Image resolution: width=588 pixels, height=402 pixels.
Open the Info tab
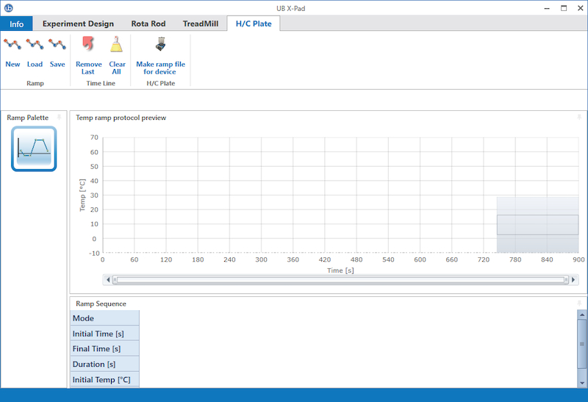(16, 24)
